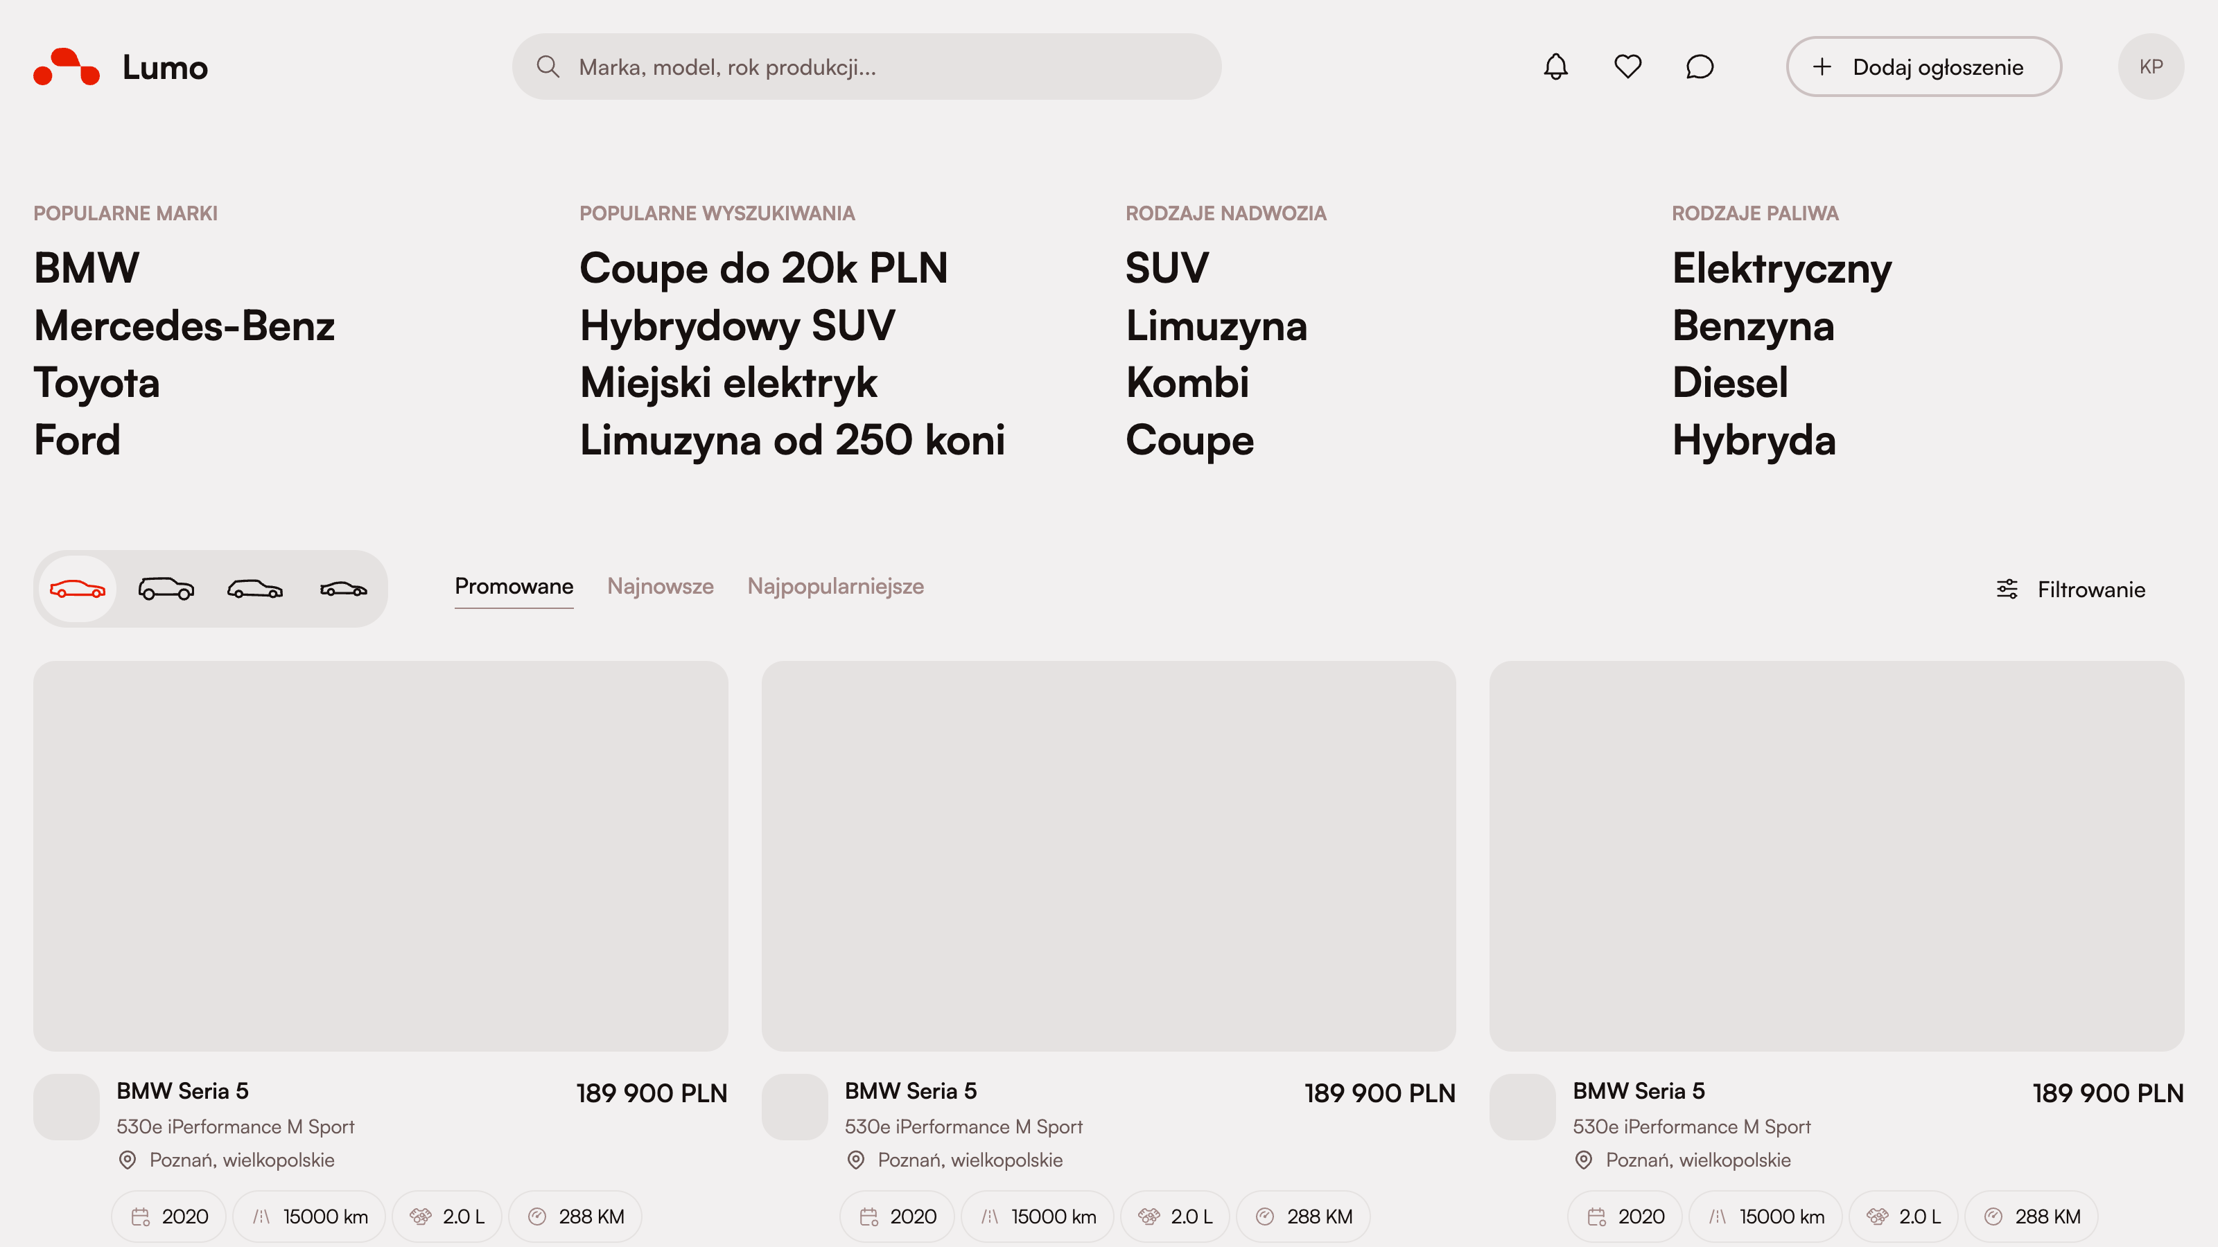Click the seller avatar of the last listing
This screenshot has height=1247, width=2218.
click(1522, 1107)
